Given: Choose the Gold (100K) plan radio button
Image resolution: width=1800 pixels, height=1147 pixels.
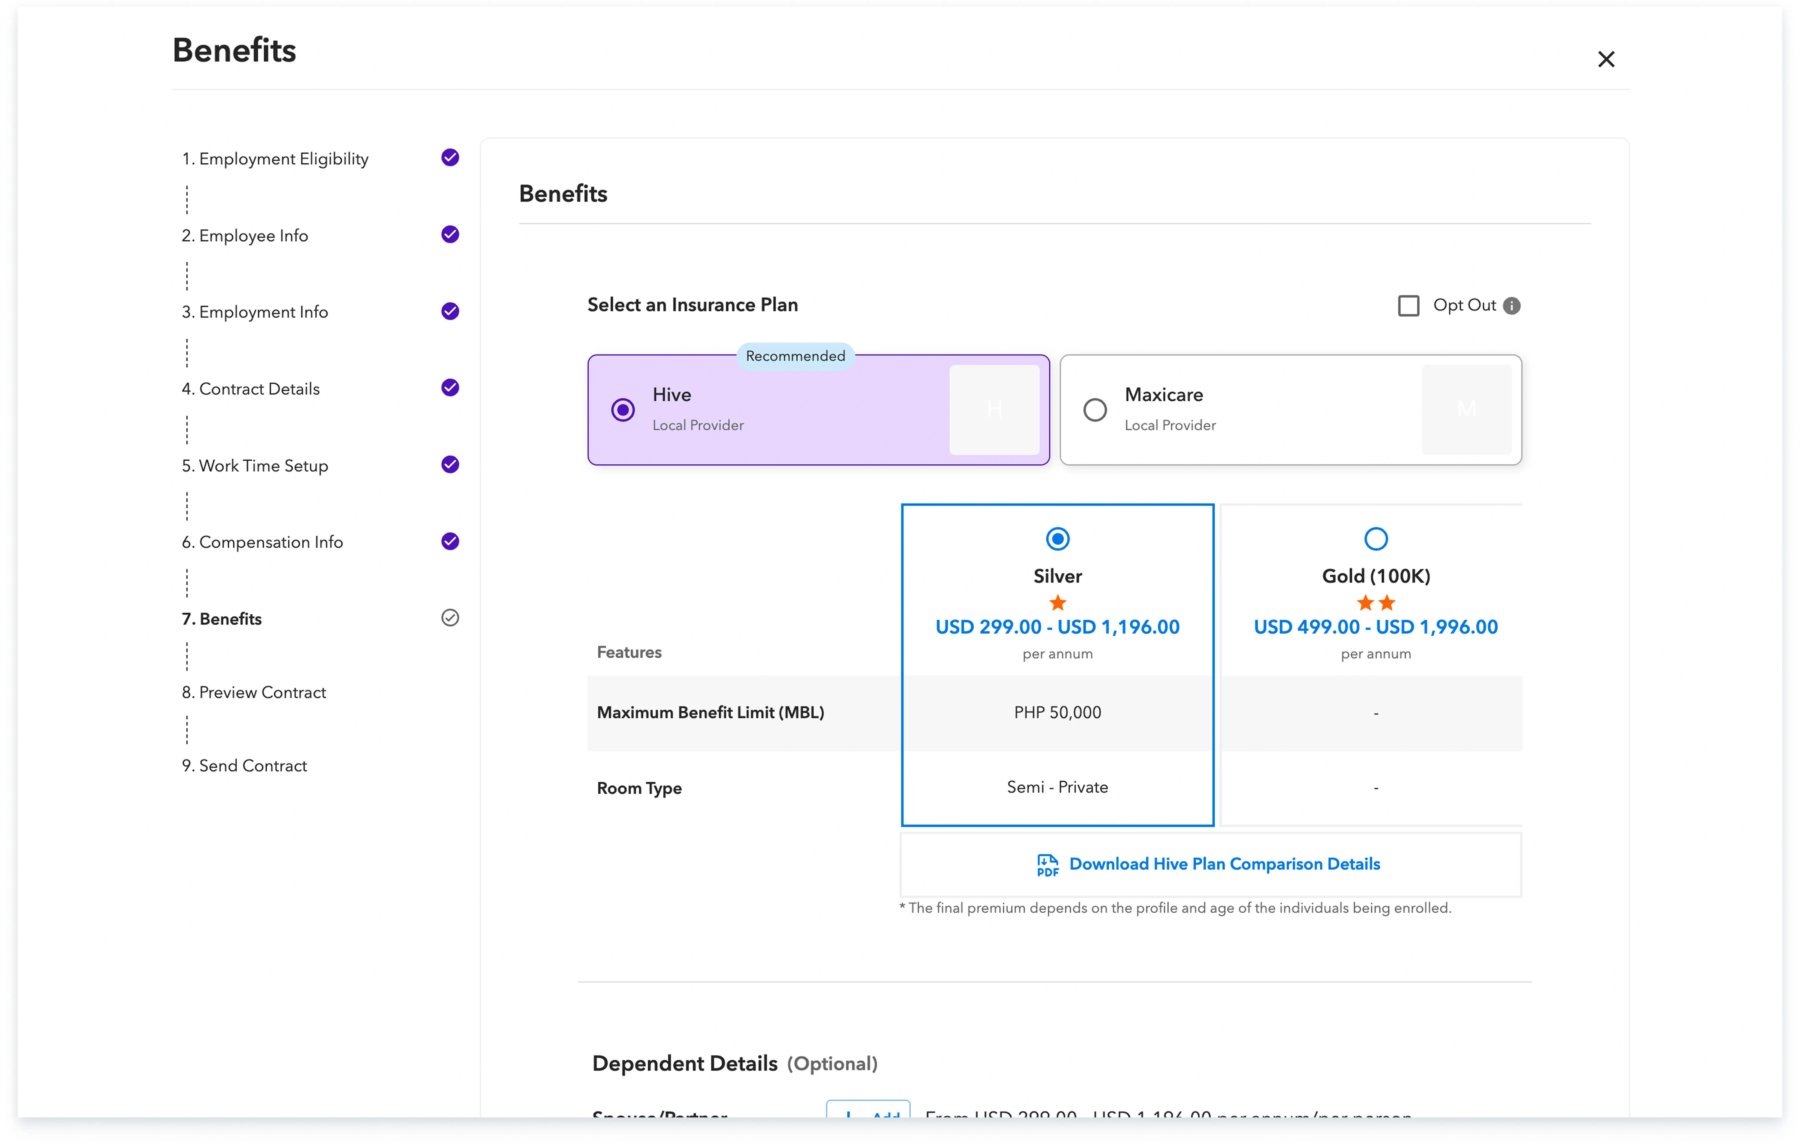Looking at the screenshot, I should point(1375,539).
